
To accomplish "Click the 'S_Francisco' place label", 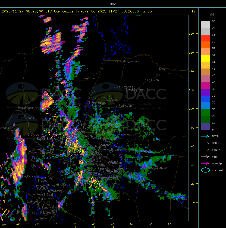I will click(x=97, y=103).
